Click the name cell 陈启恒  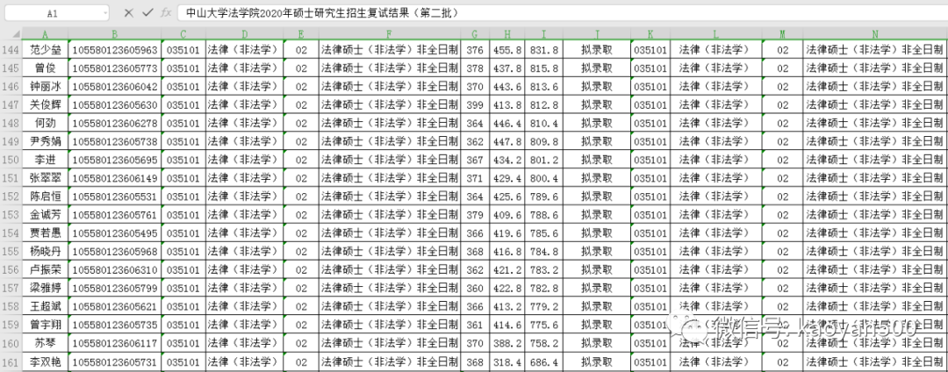(46, 197)
